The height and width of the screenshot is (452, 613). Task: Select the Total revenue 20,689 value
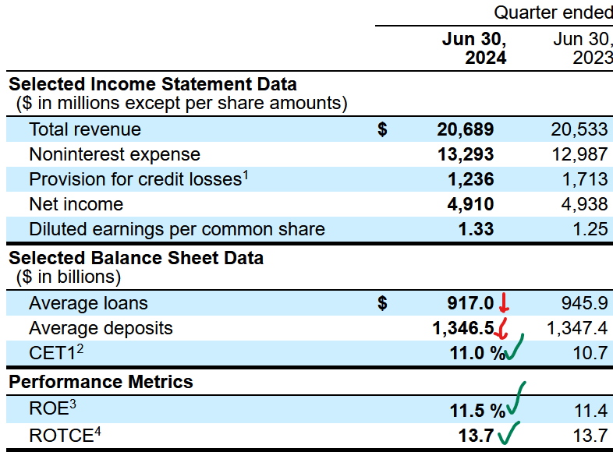tap(465, 129)
